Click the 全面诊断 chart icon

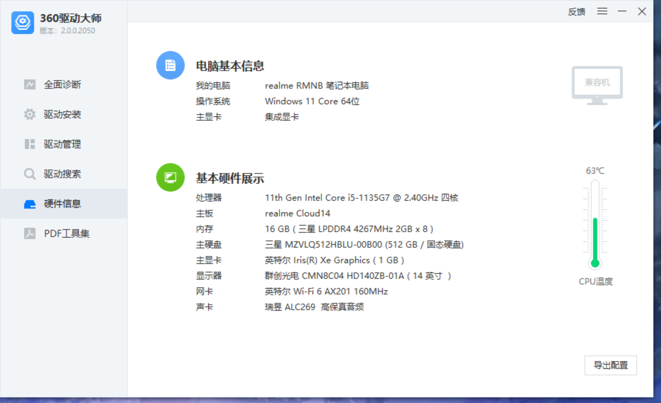30,85
